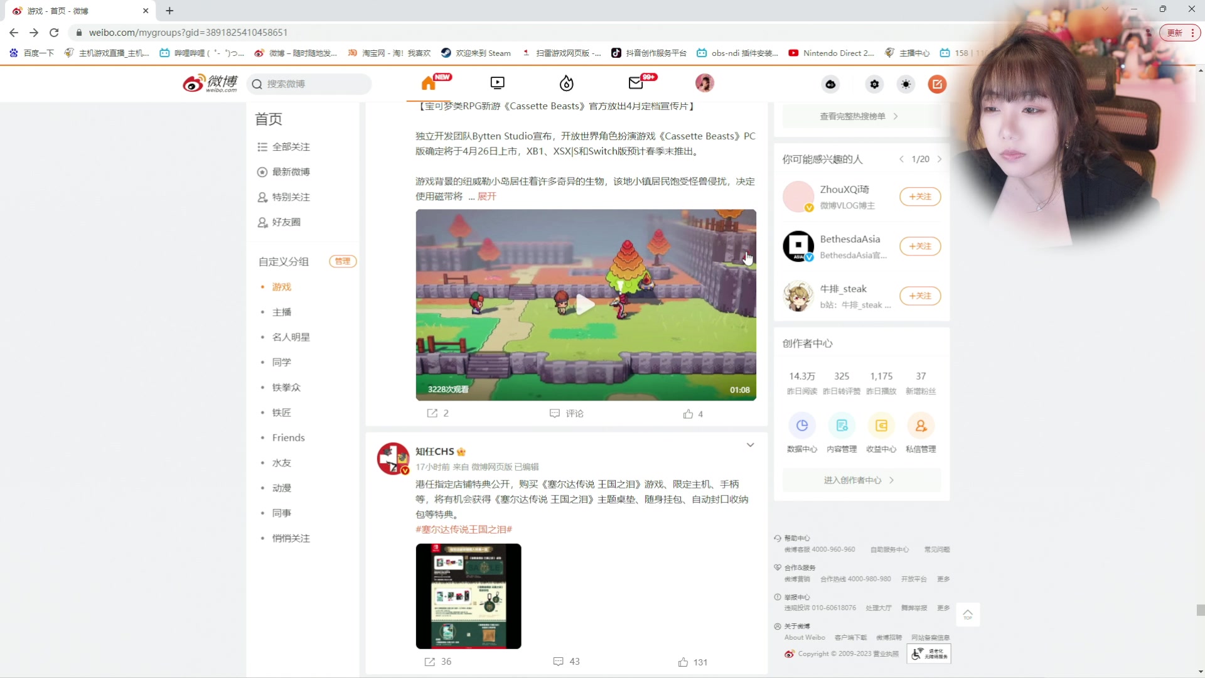
Task: Select the 主播 group
Action: (x=282, y=312)
